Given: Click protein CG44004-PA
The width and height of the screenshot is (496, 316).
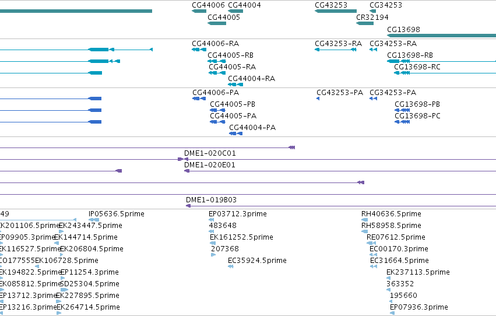Looking at the screenshot, I should point(252,128).
